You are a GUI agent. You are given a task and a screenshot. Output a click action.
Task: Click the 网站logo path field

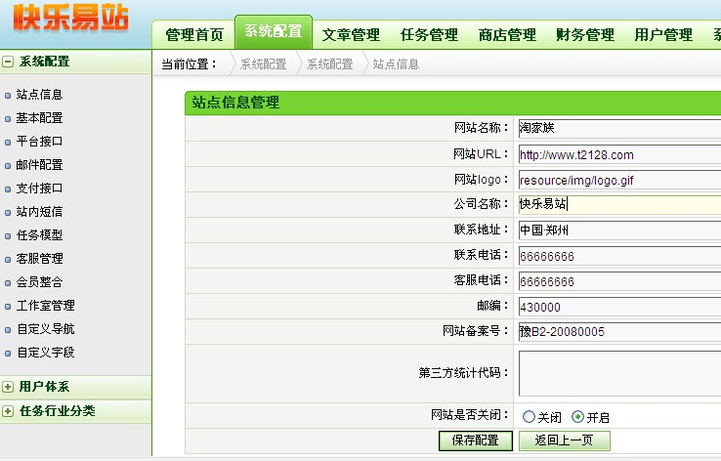[x=619, y=180]
